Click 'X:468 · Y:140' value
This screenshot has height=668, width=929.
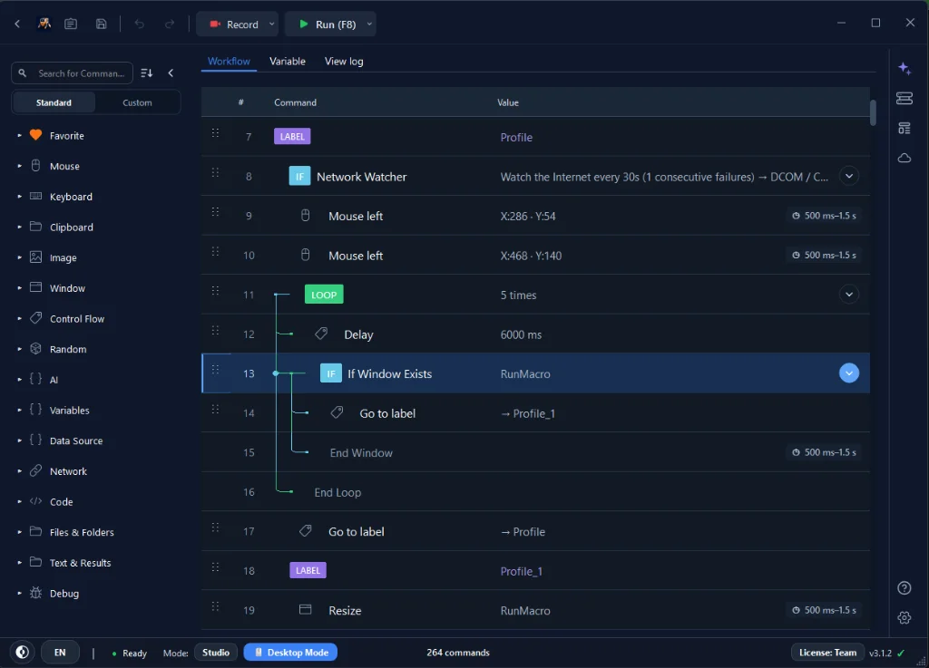point(531,256)
